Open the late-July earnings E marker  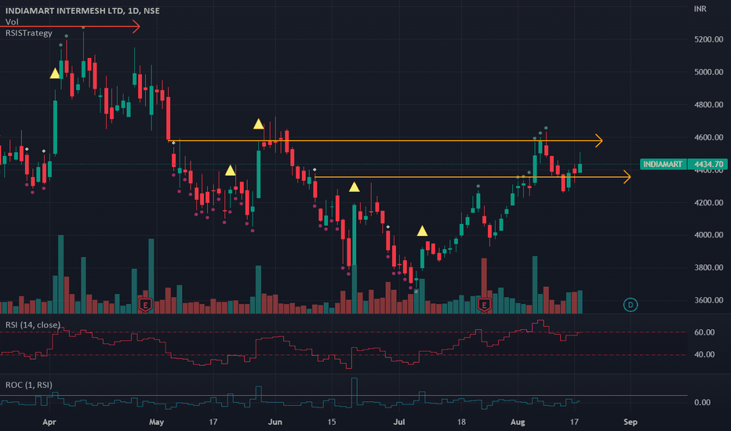click(x=485, y=305)
